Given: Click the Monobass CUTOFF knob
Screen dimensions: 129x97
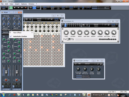Looking at the screenshot, I should click(73, 33).
